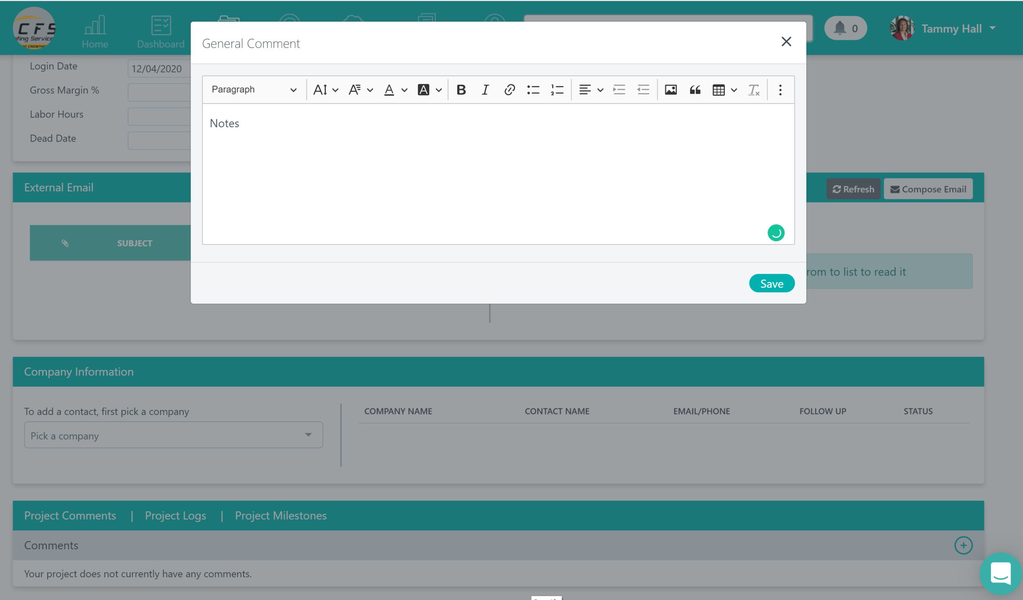Click the SUBJECT column header
The width and height of the screenshot is (1023, 600).
[x=134, y=243]
